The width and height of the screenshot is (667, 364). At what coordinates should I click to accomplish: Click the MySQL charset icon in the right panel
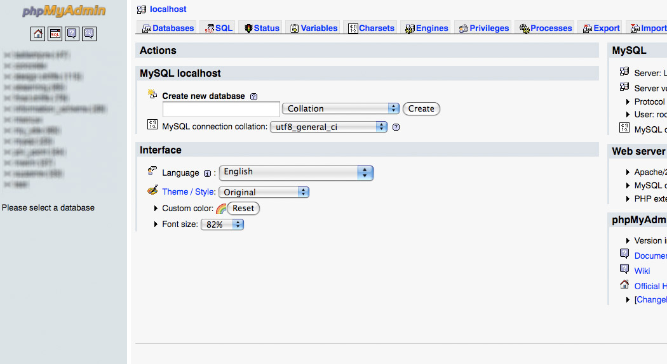coord(624,127)
